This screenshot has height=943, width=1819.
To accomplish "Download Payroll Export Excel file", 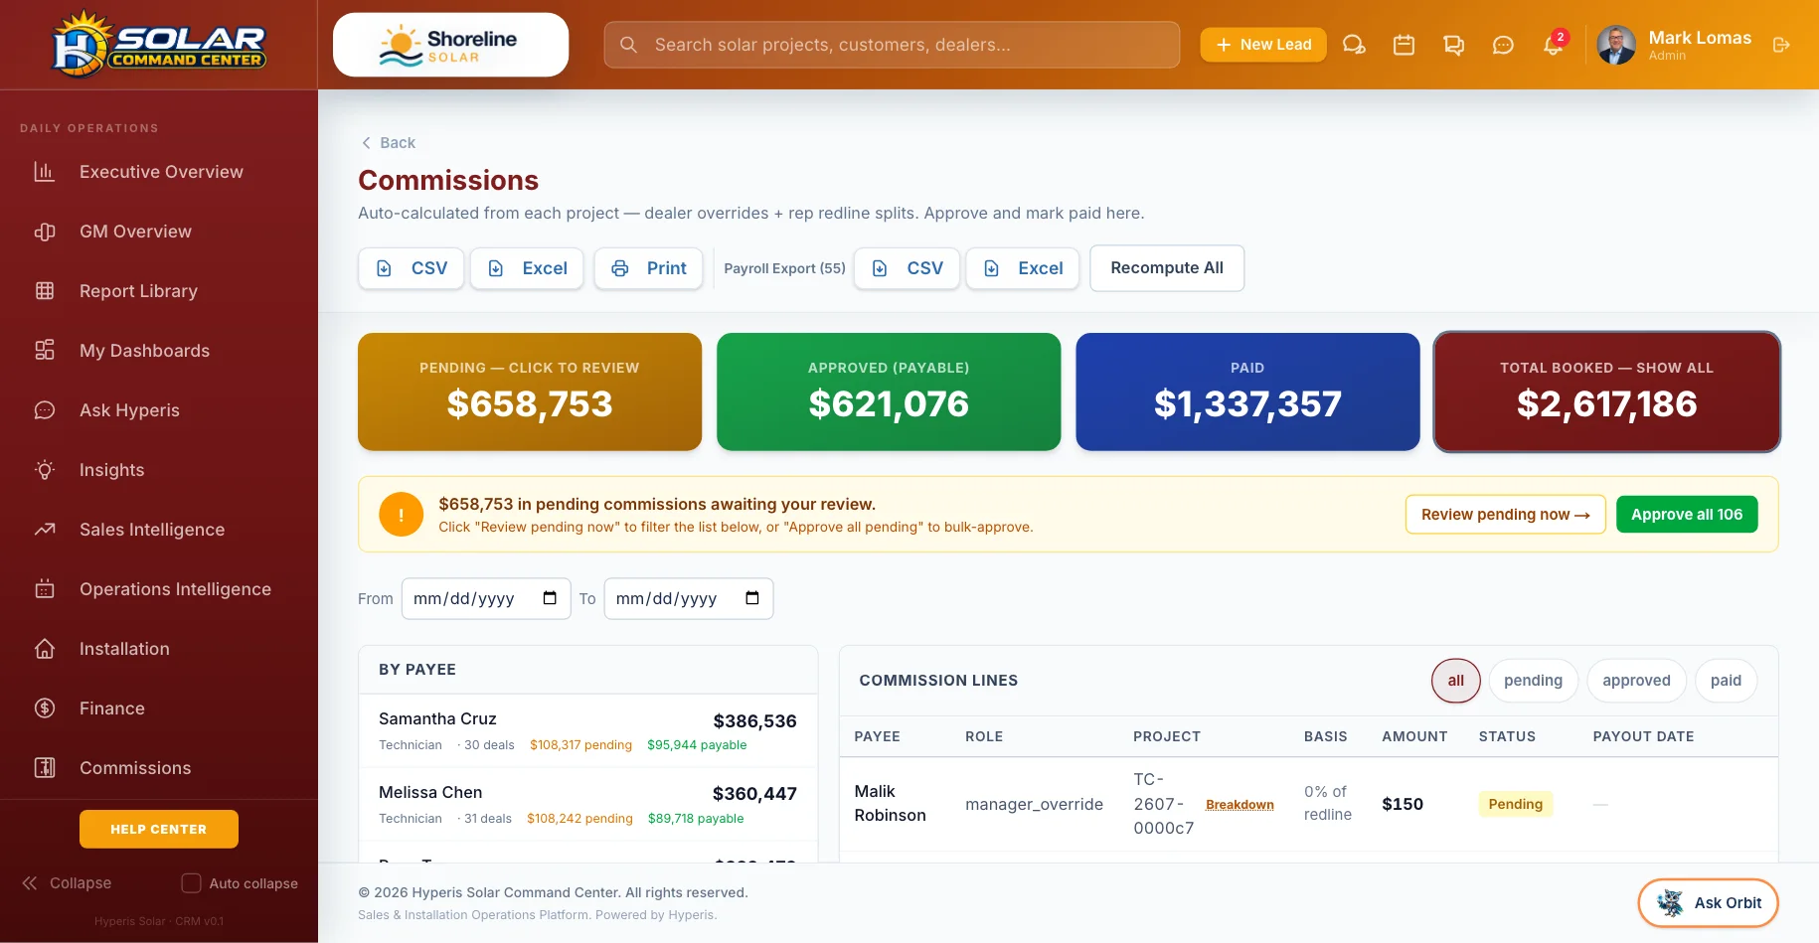I will [1023, 268].
